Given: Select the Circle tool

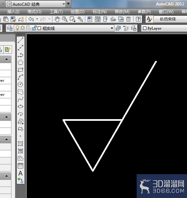Looking at the screenshot, I should click(20, 84).
